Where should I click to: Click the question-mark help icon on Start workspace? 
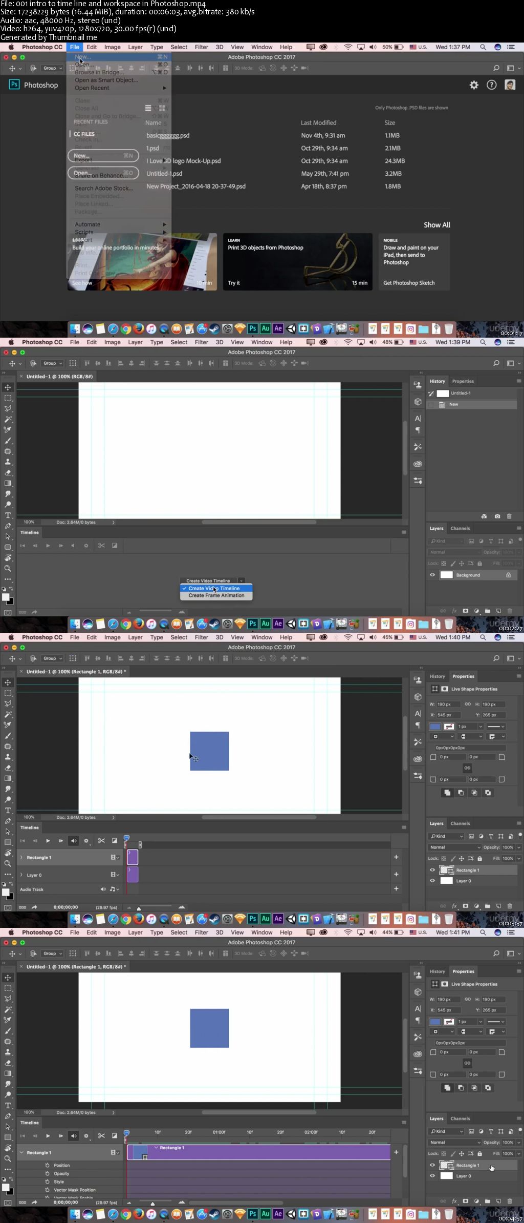point(491,85)
